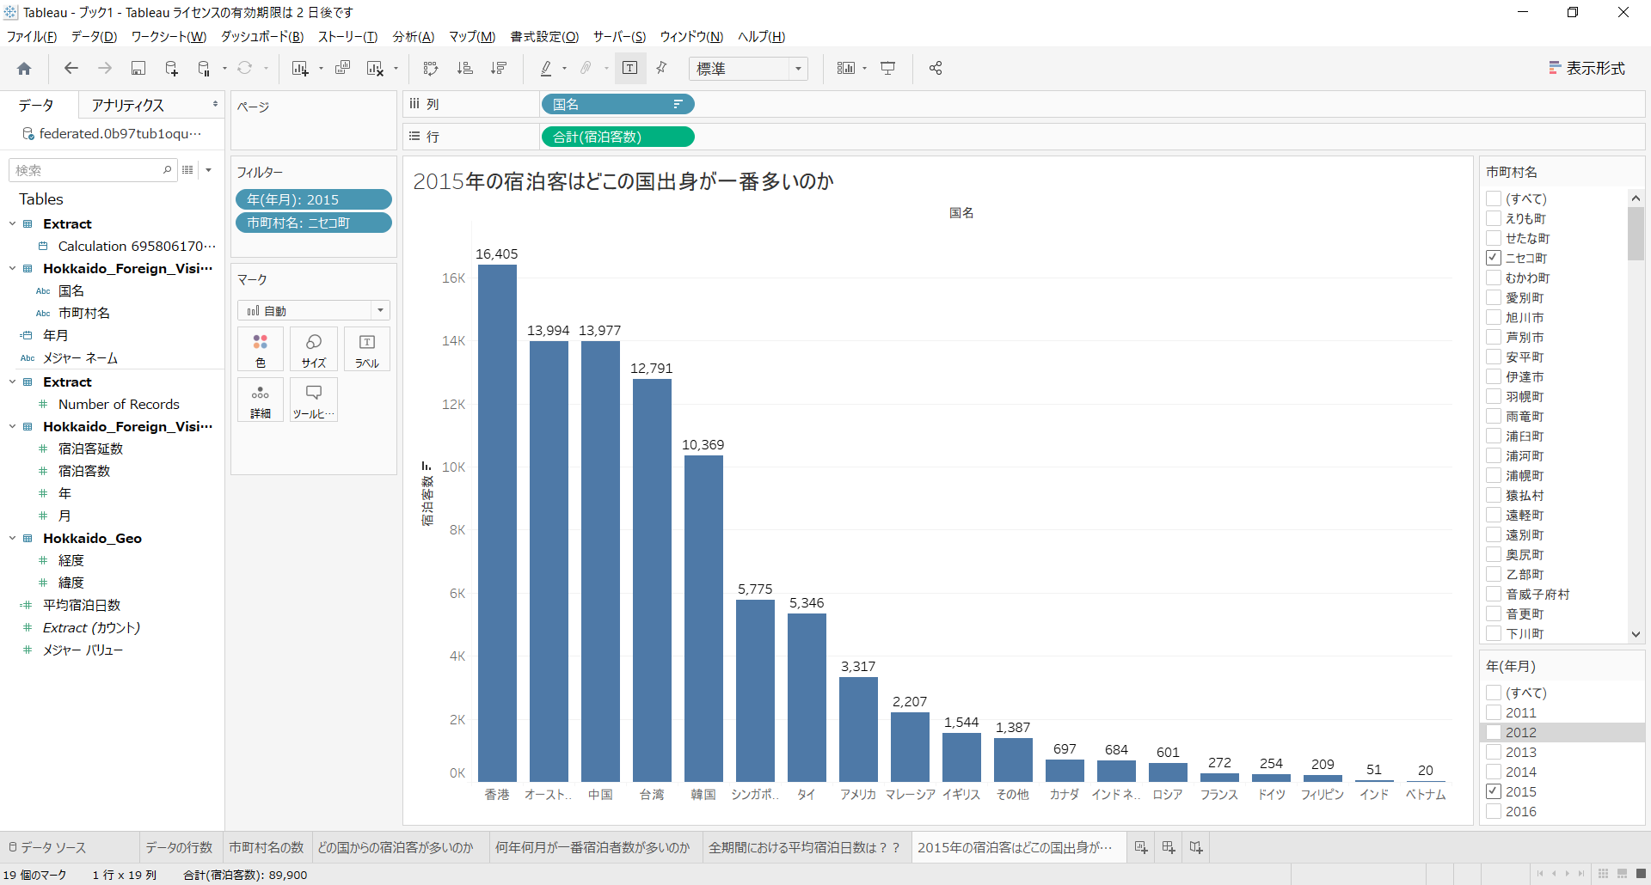The height and width of the screenshot is (885, 1651).
Task: Open the show/hide cards dropdown arrow
Action: 864,69
